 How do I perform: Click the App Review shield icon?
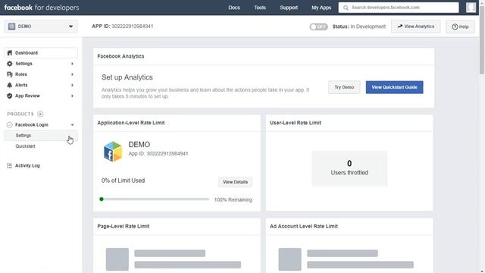point(10,96)
